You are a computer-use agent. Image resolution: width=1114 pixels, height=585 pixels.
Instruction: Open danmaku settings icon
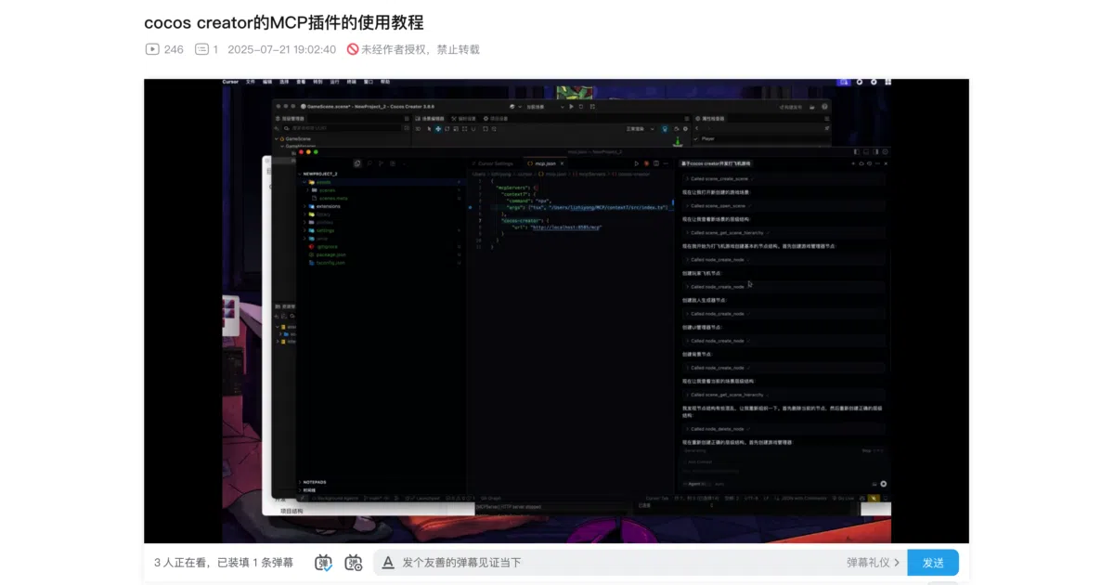click(354, 563)
